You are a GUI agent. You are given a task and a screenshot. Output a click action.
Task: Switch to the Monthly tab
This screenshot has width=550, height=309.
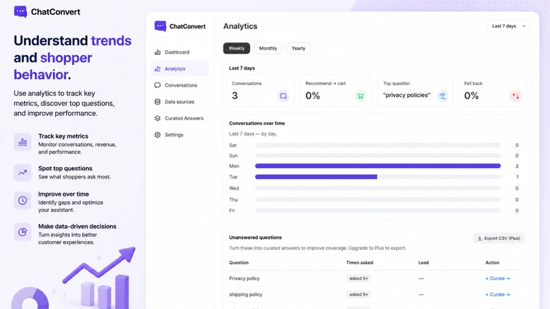[268, 48]
